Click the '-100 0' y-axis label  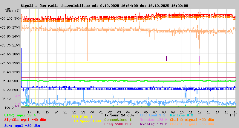[x=8, y=108]
